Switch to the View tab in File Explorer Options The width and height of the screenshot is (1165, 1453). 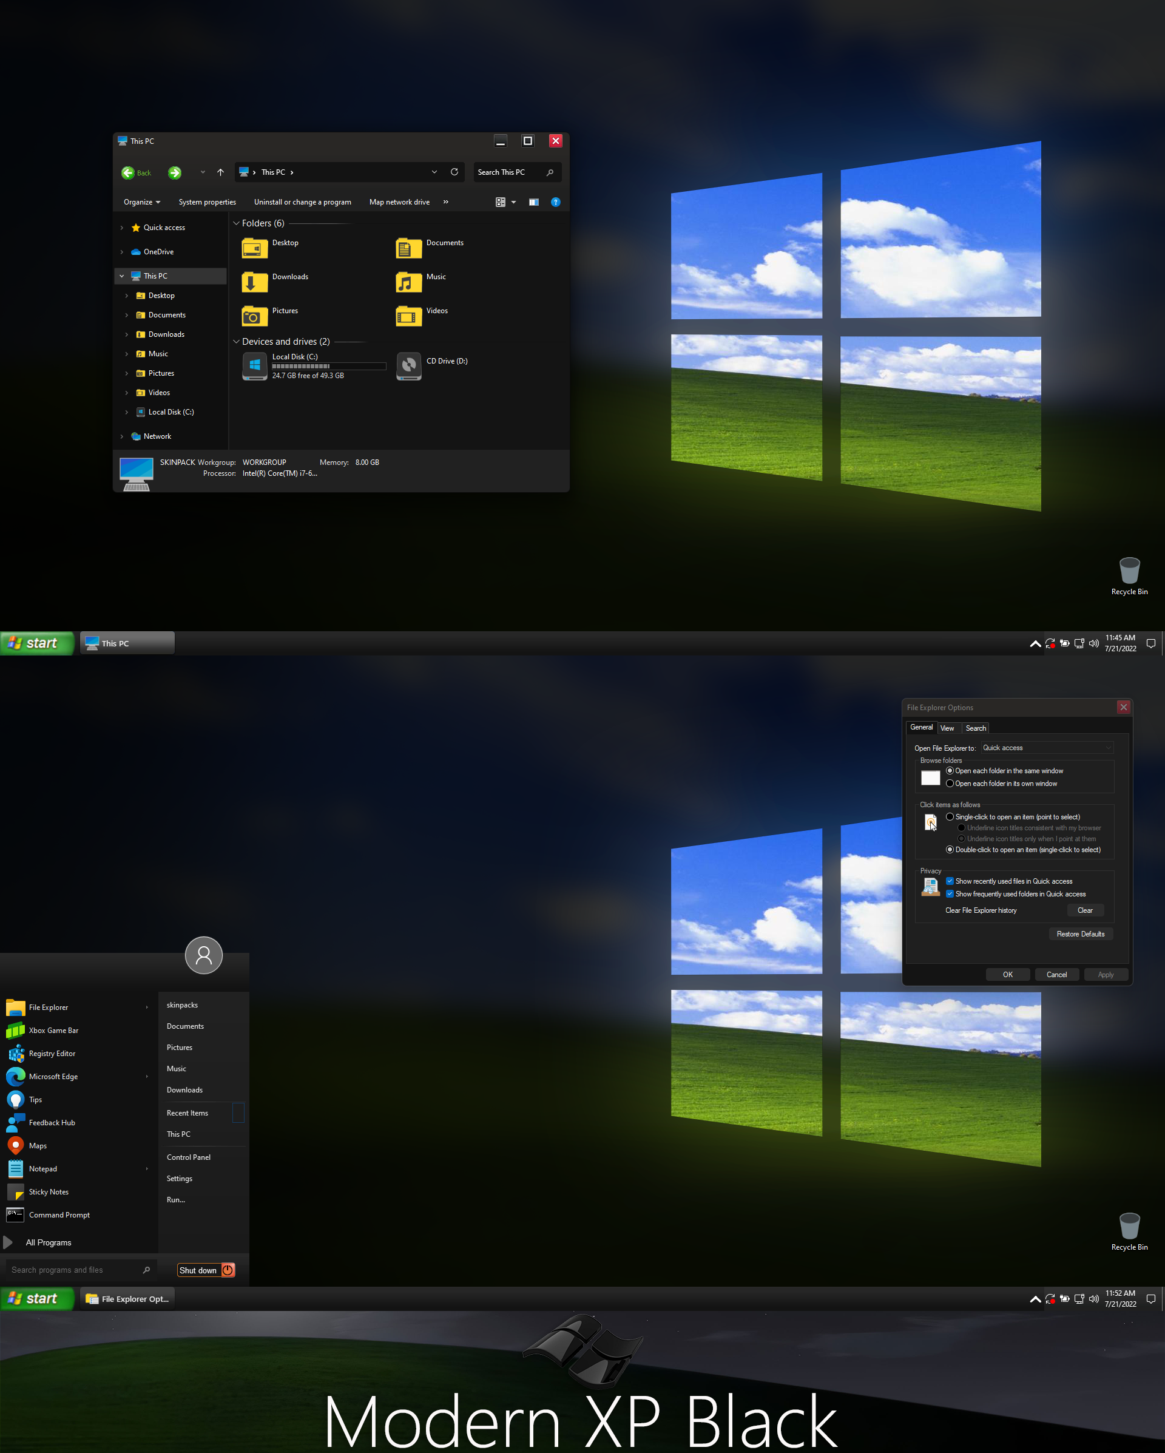(947, 728)
